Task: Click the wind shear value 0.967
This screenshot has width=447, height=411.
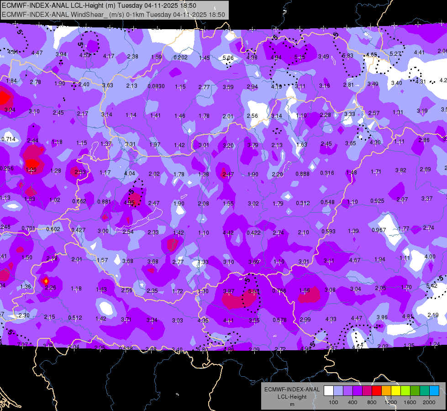Action: pyautogui.click(x=379, y=230)
